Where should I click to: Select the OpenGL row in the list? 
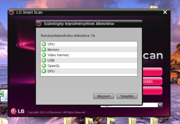(89, 65)
